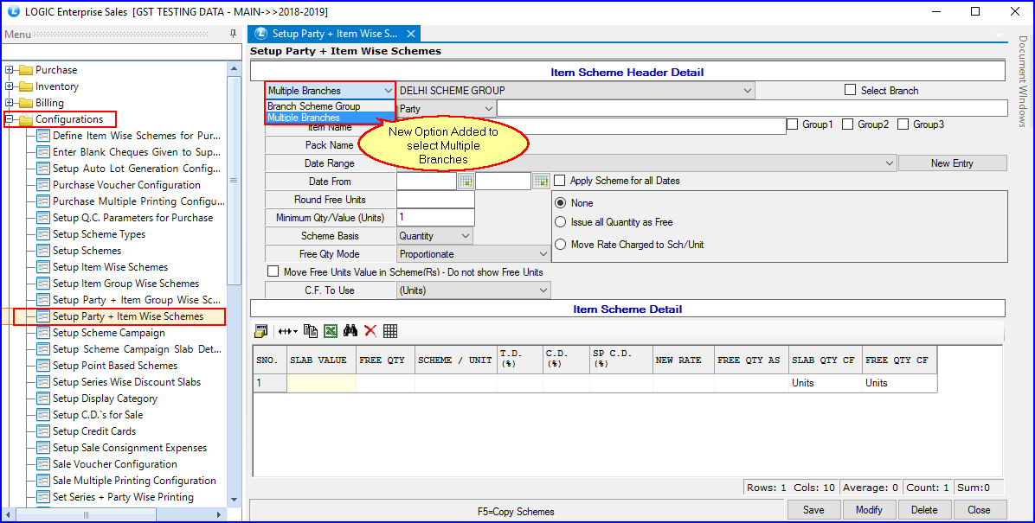This screenshot has height=523, width=1035.
Task: Open the Date Range dropdown
Action: pos(646,163)
